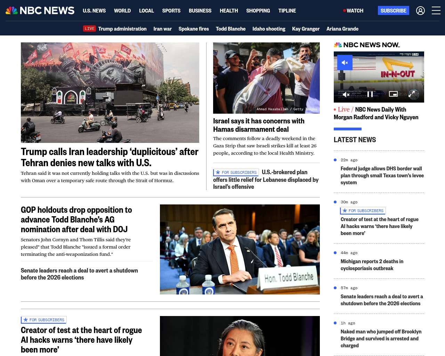This screenshot has width=445, height=356.
Task: Open the Tipline link in the navigation
Action: pyautogui.click(x=287, y=11)
